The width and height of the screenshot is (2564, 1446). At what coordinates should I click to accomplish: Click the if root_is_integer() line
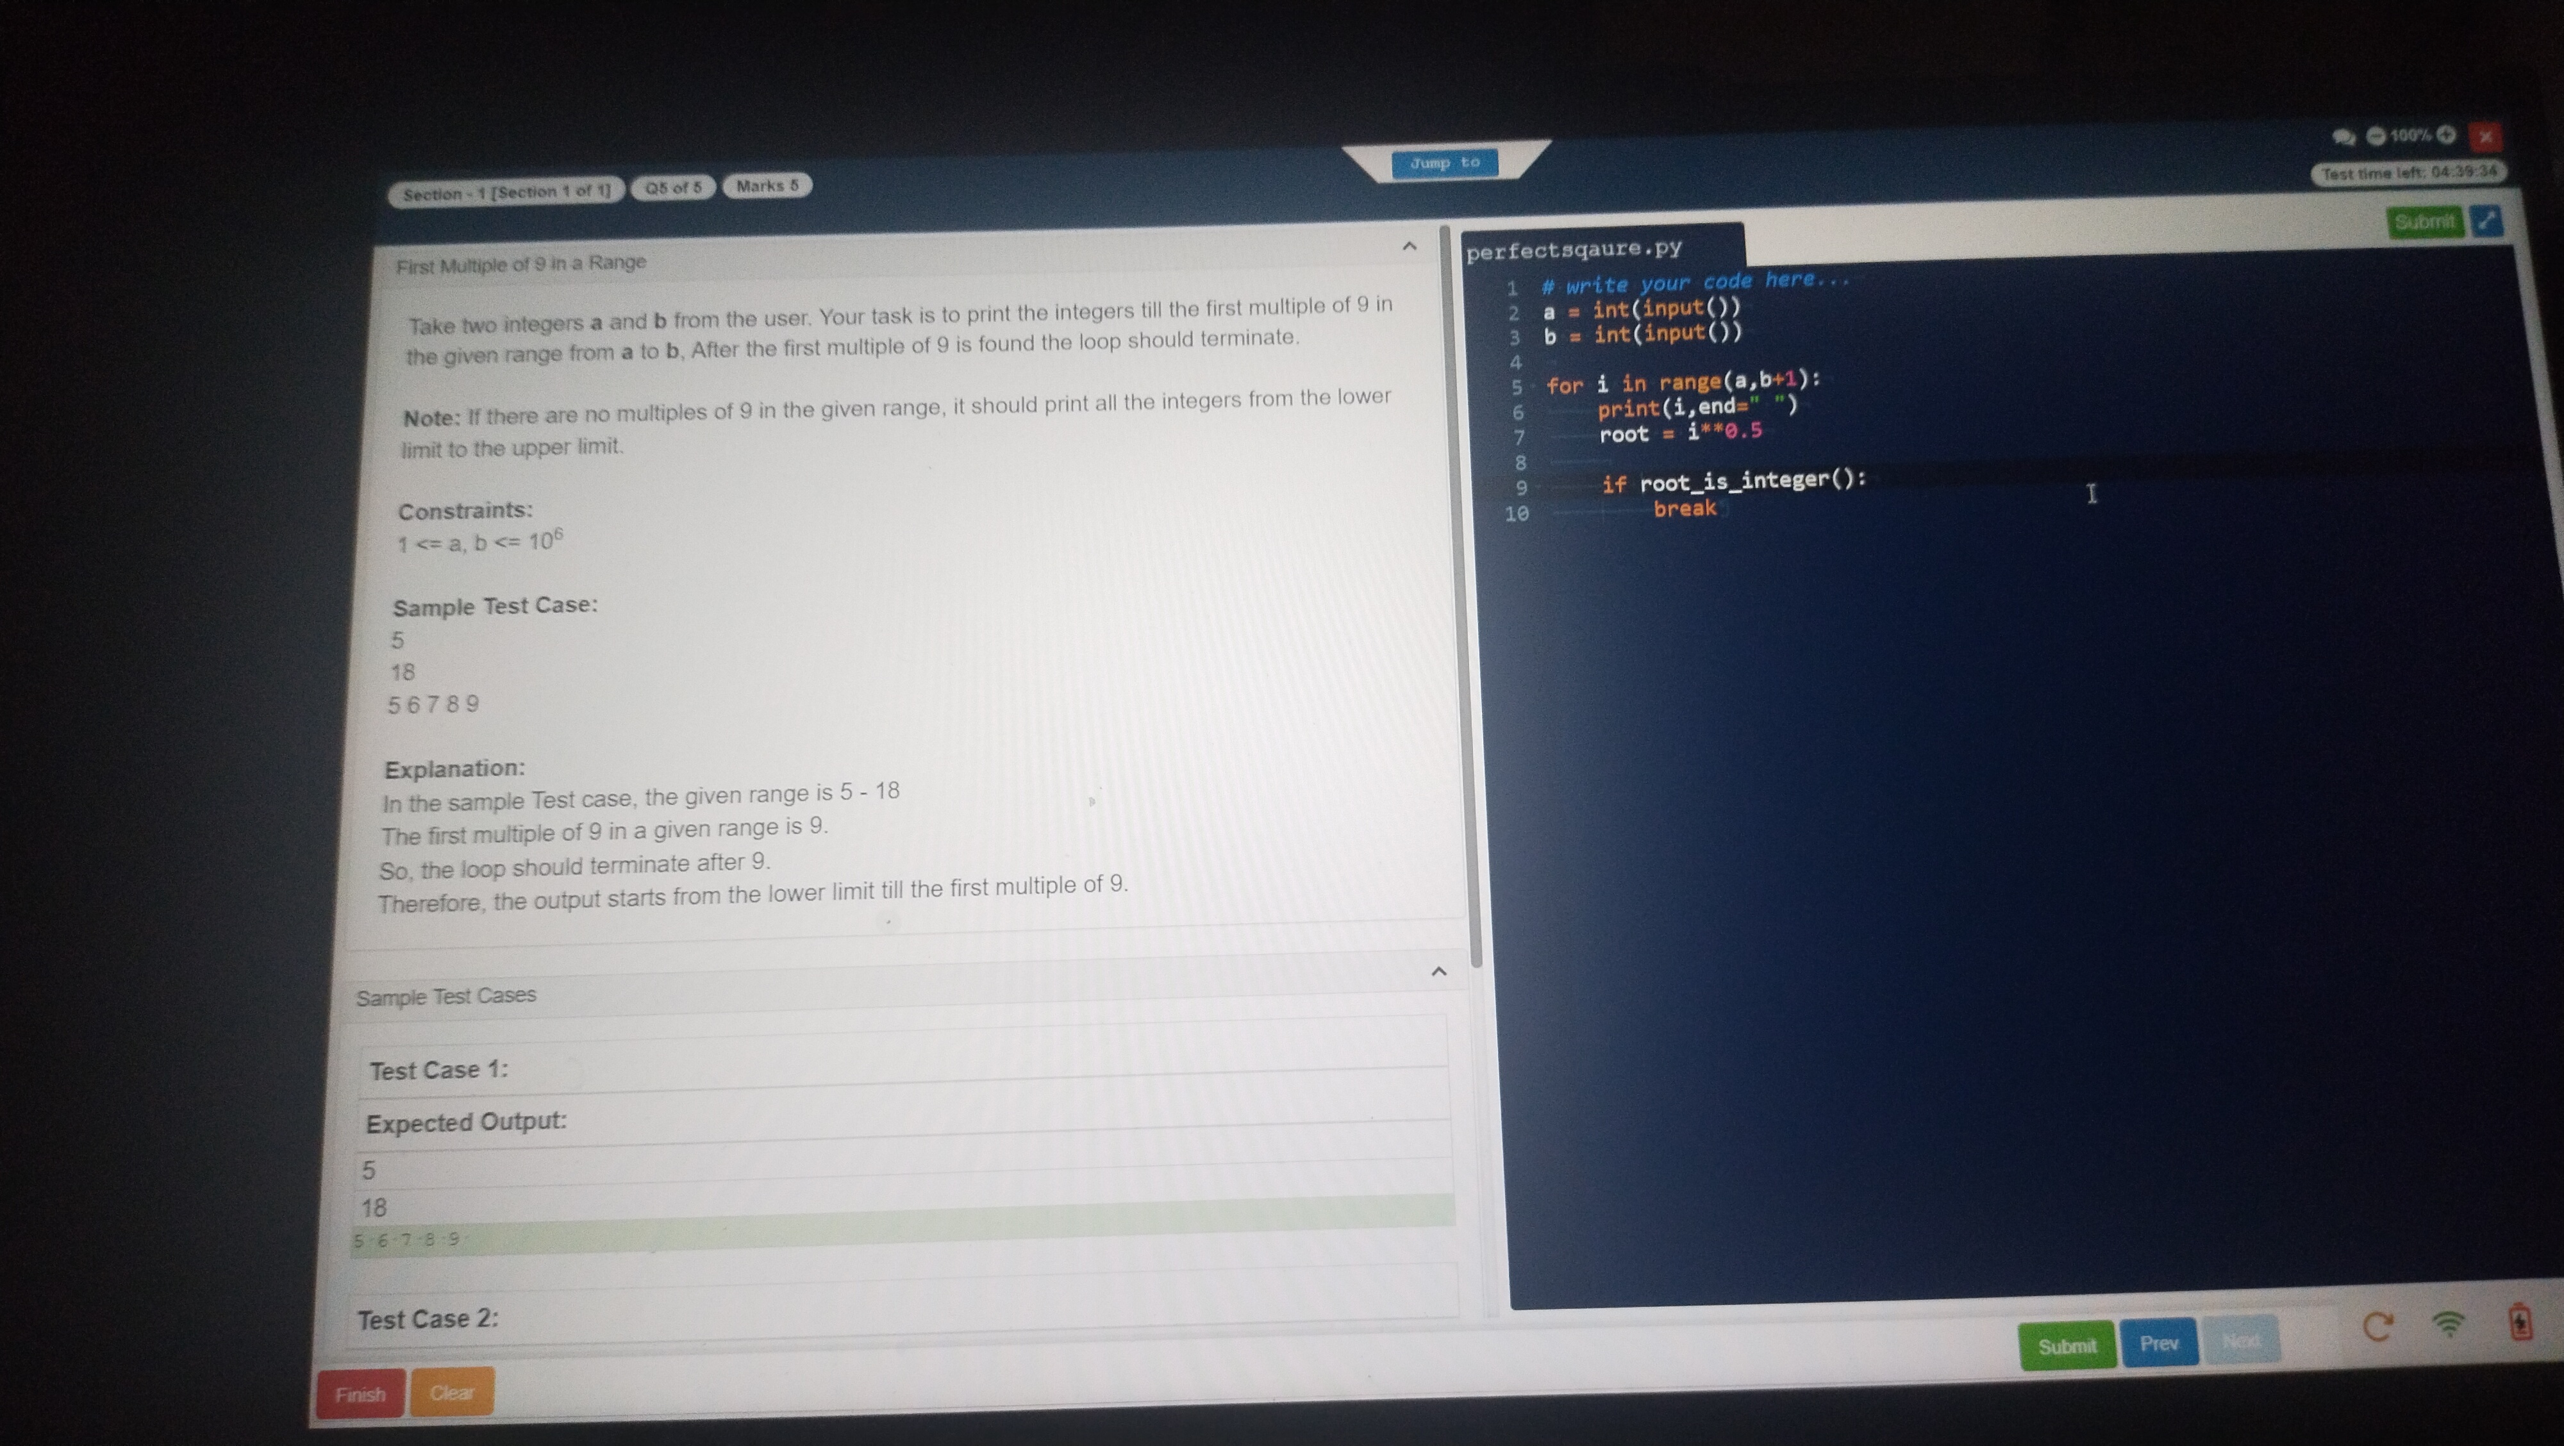[x=1734, y=481]
